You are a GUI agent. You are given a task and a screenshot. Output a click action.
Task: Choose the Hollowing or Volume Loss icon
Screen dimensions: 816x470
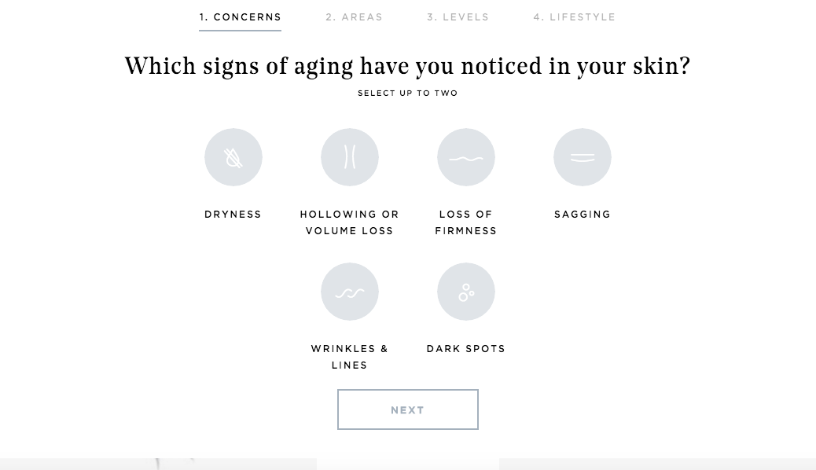[350, 157]
